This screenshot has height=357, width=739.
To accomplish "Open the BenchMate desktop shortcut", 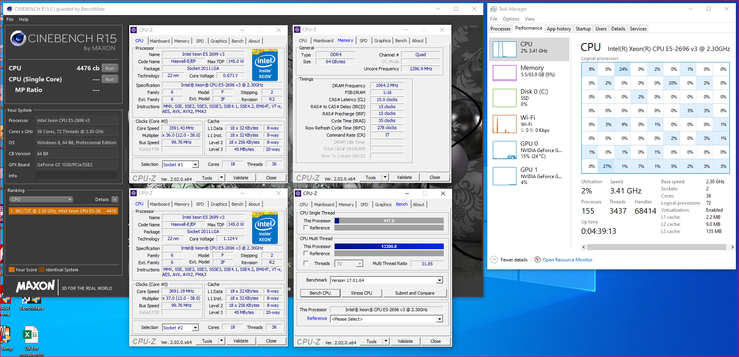I will pyautogui.click(x=31, y=301).
